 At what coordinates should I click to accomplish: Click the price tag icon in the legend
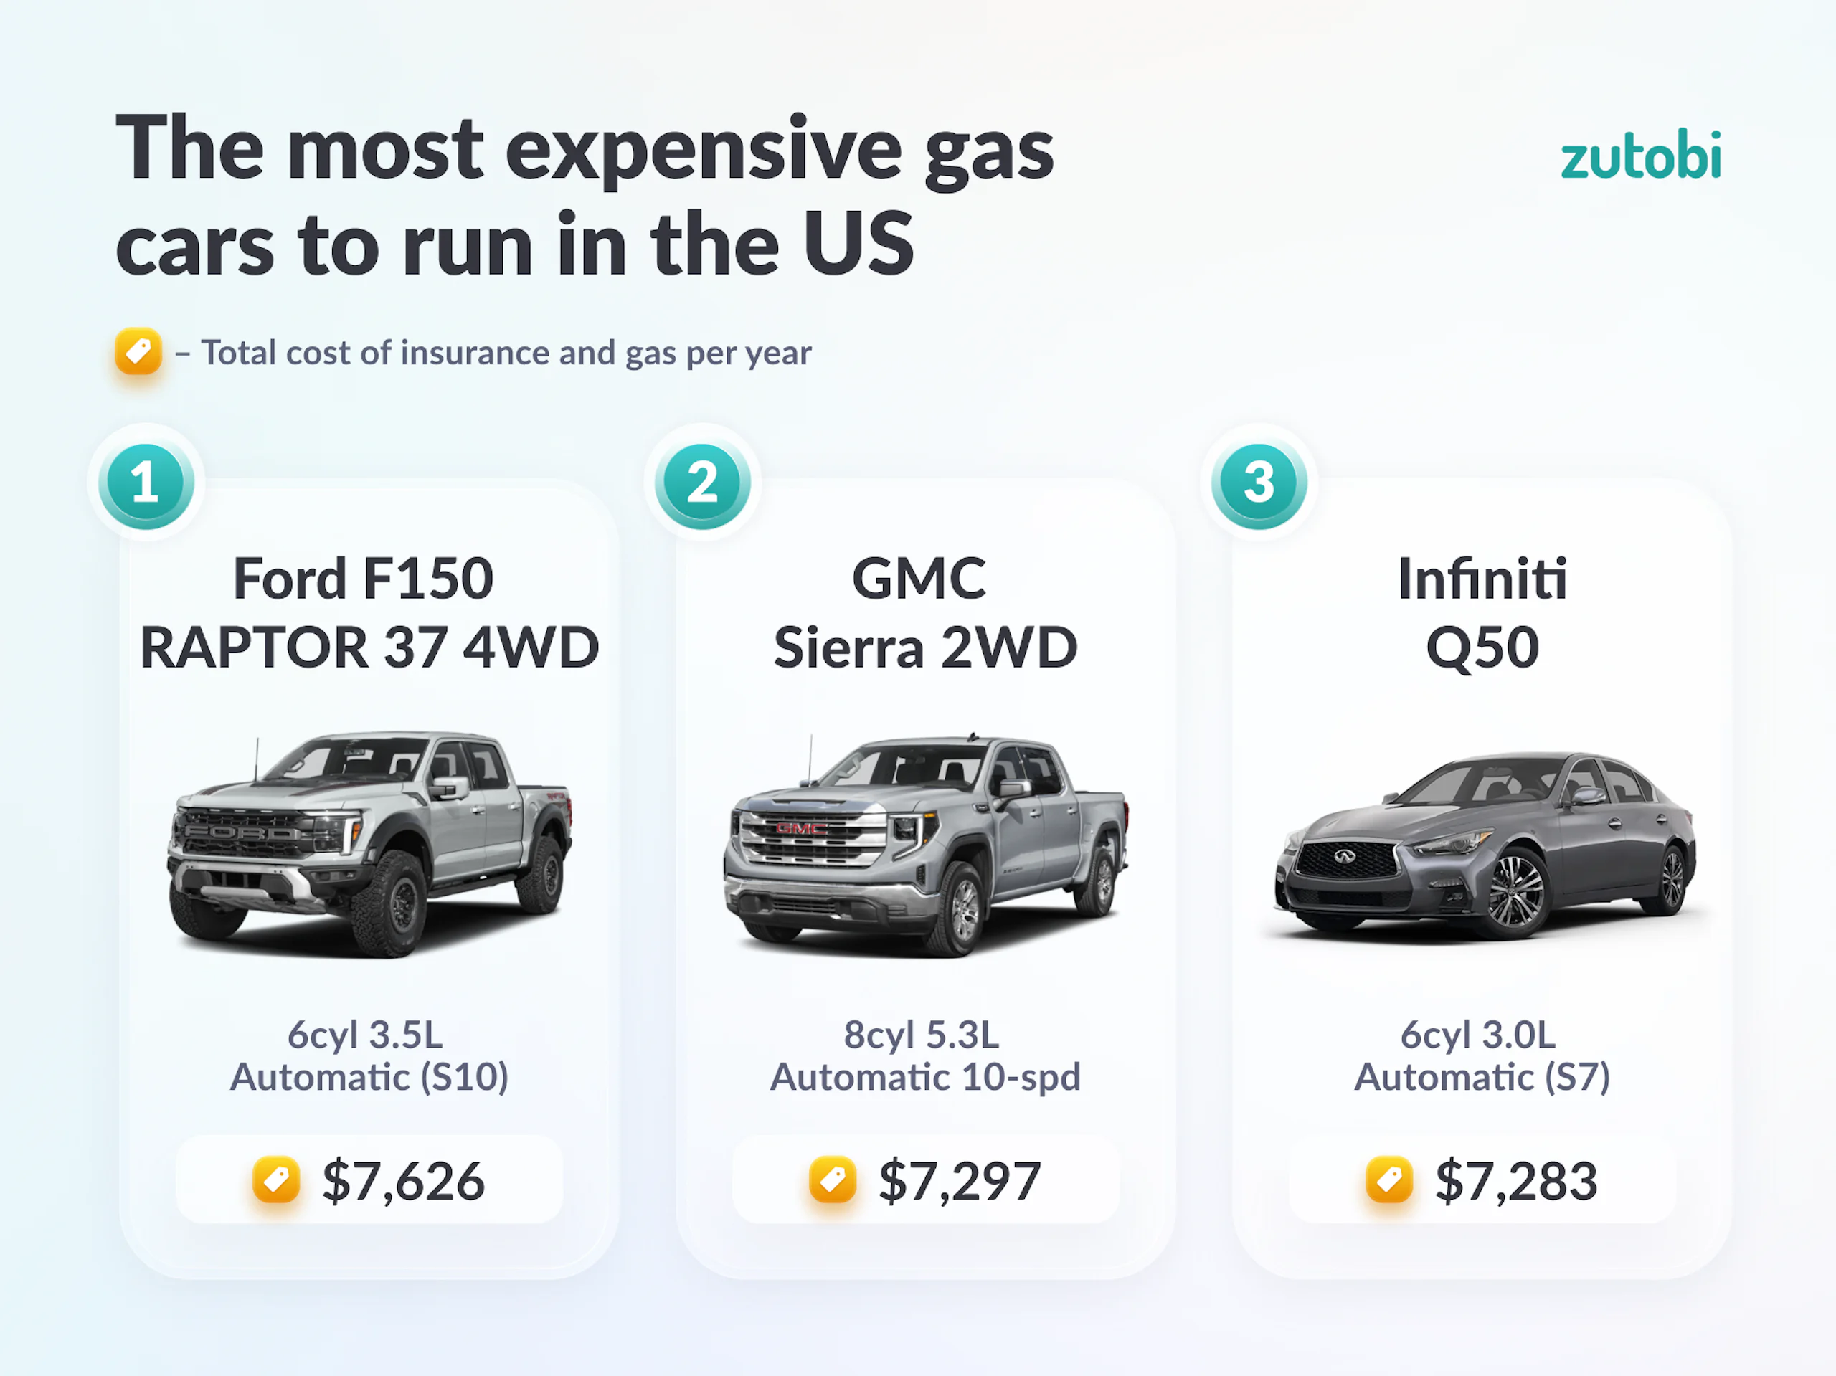pyautogui.click(x=138, y=352)
